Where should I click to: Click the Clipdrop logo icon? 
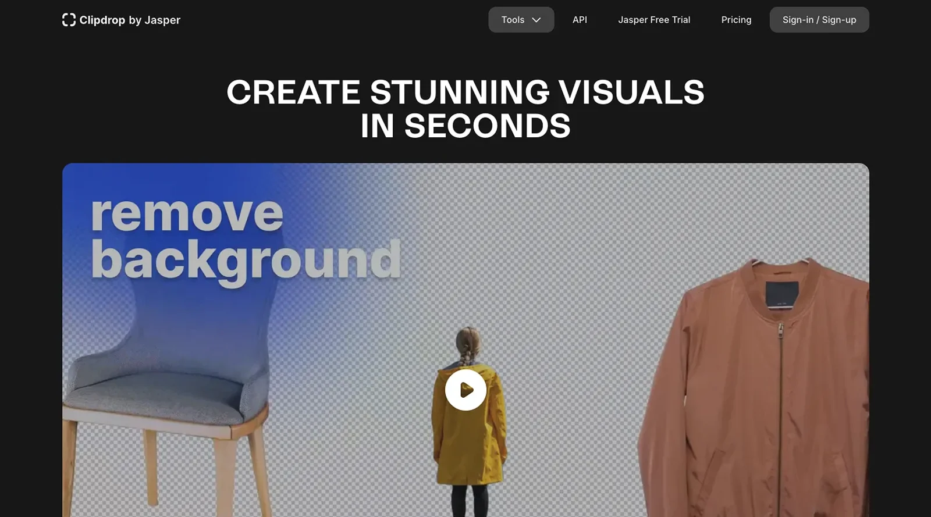[x=69, y=20]
